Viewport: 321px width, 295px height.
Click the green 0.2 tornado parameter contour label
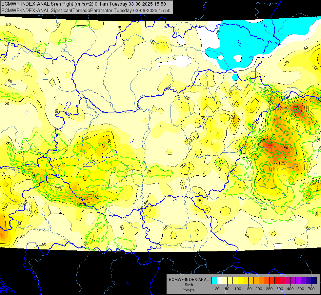pos(116,170)
